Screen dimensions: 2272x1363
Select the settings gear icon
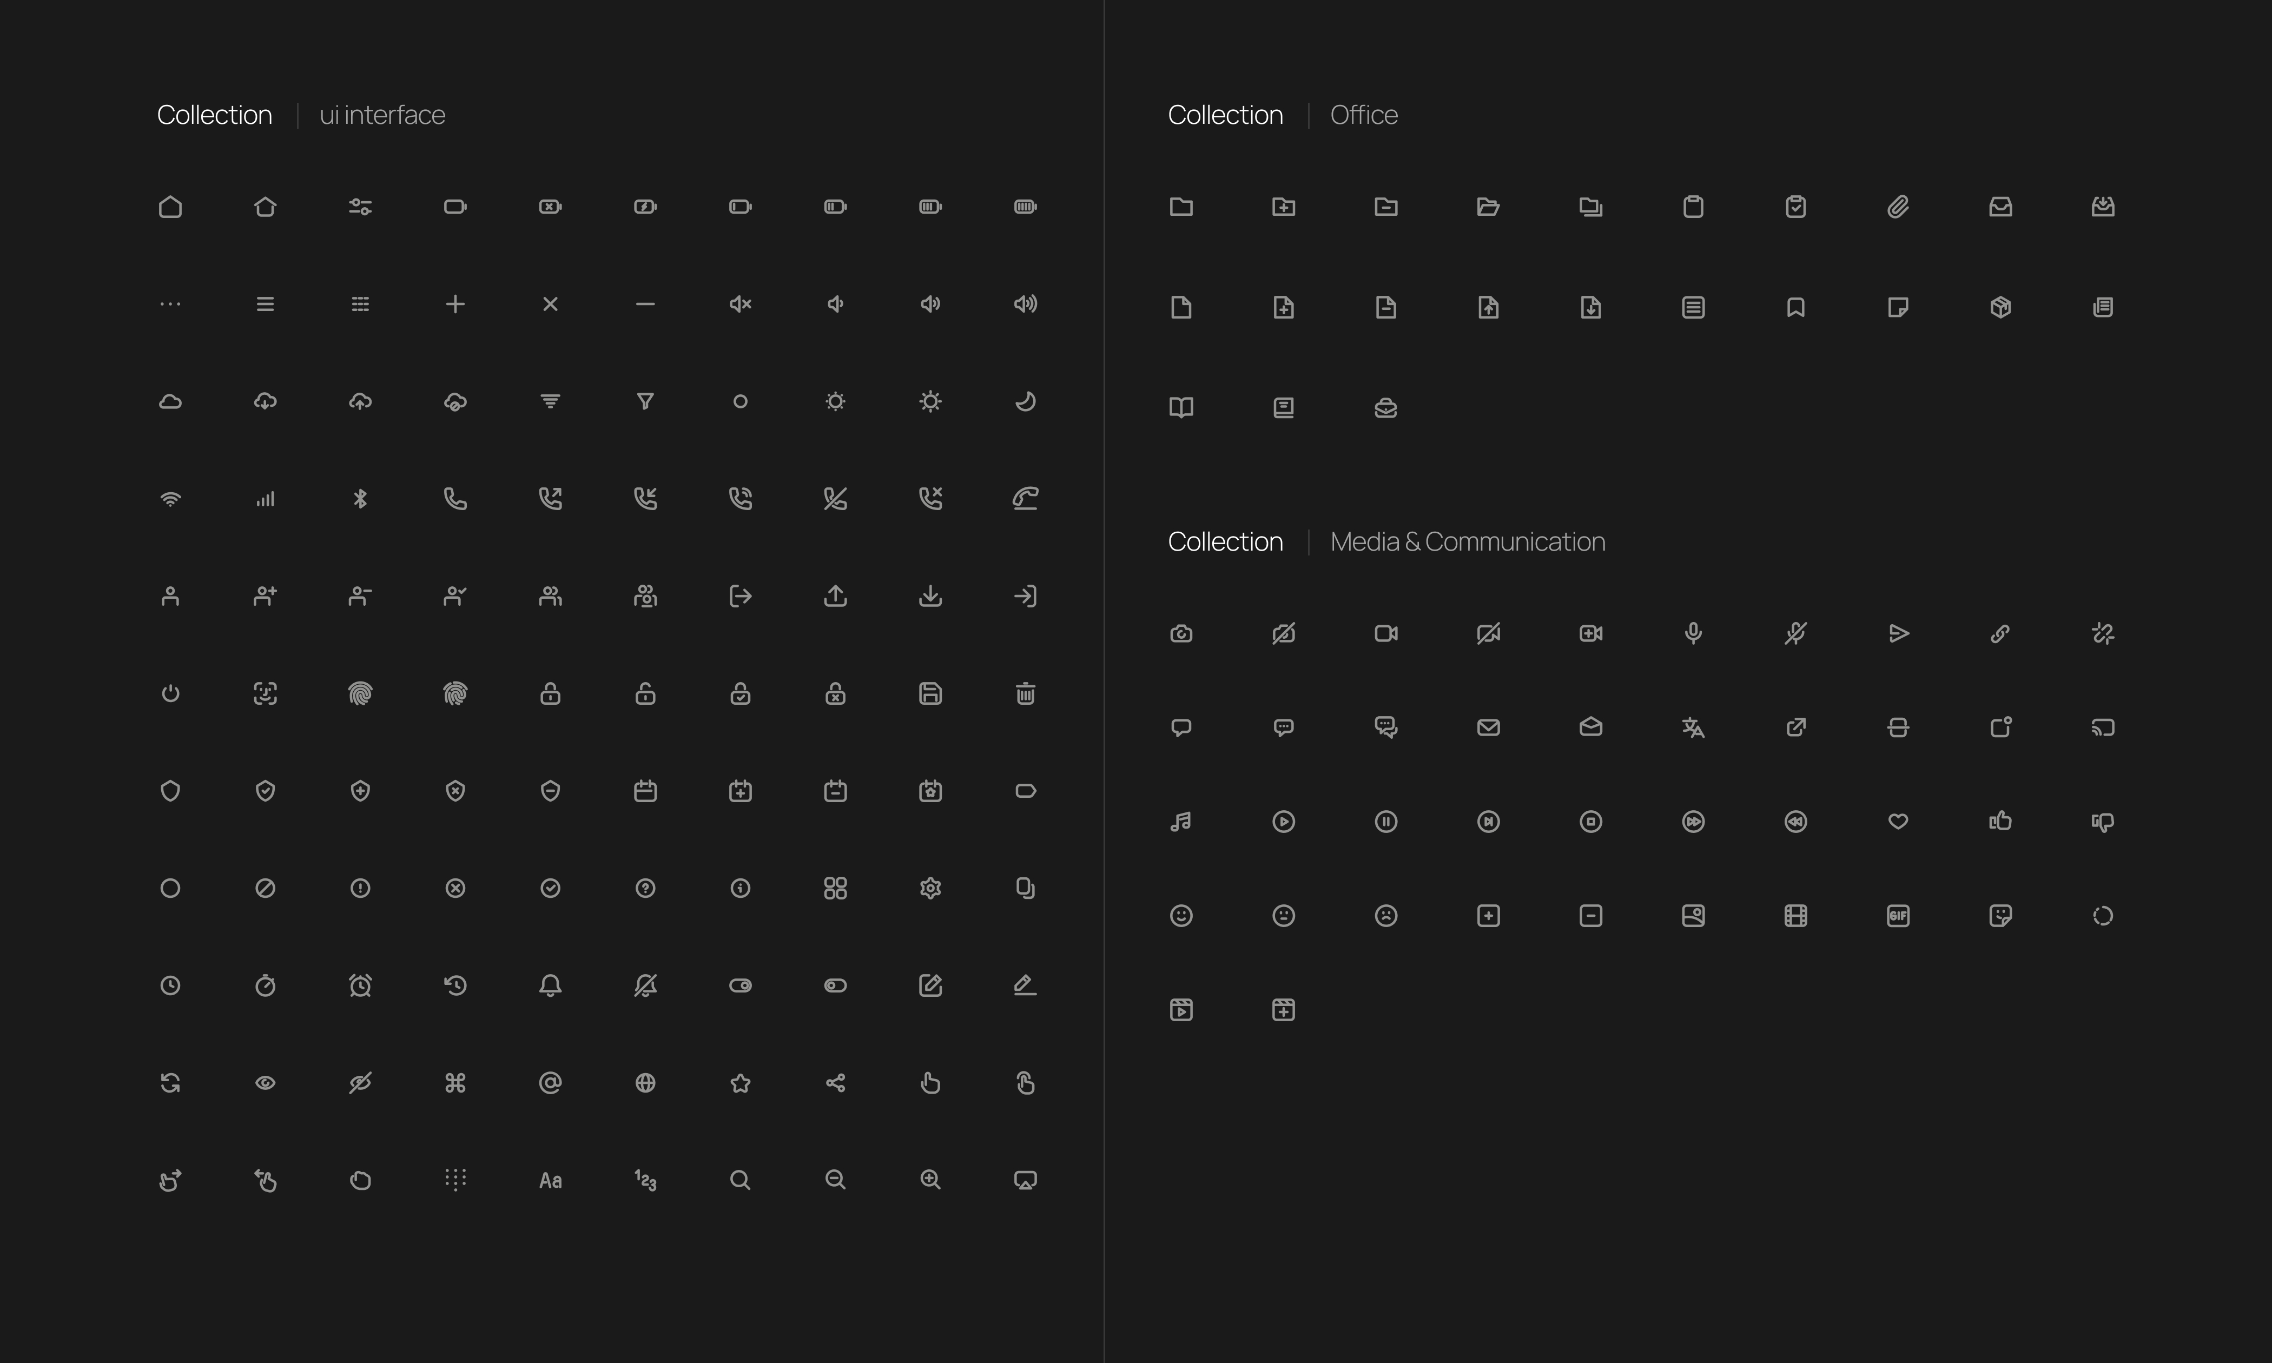click(929, 888)
